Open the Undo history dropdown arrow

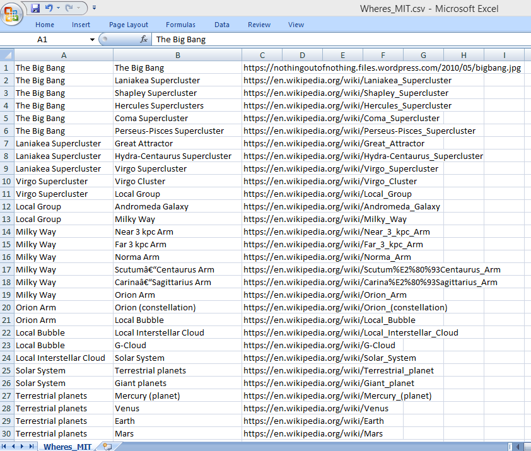[x=58, y=8]
